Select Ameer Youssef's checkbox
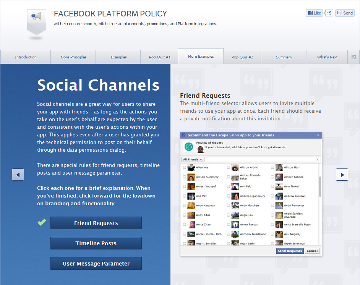The image size is (360, 285). 184,186
